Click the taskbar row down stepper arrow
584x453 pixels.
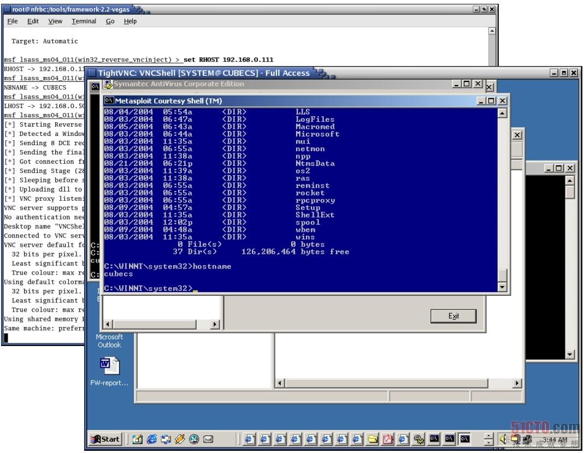click(x=488, y=443)
